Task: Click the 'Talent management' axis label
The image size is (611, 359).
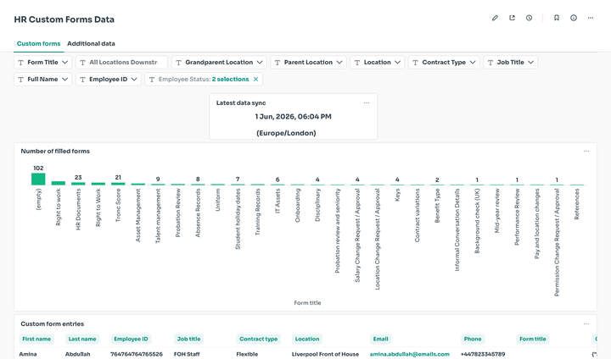Action: (158, 216)
